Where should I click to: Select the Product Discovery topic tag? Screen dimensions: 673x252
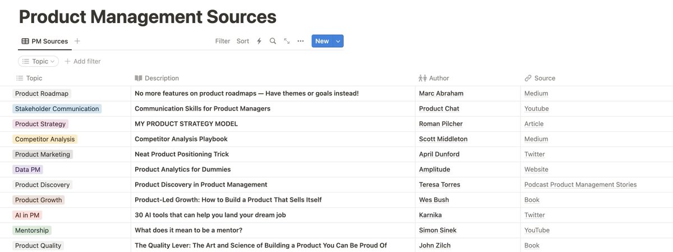(x=43, y=184)
